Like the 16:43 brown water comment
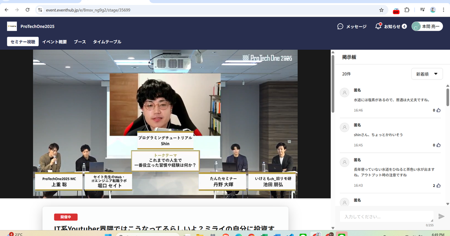 pyautogui.click(x=438, y=185)
